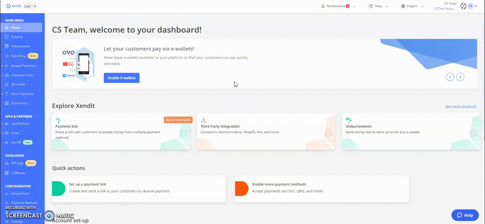485x224 pixels.
Task: Go to previous banner slide arrow
Action: 450,77
